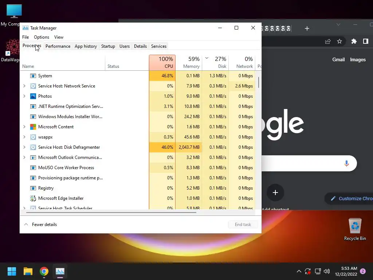This screenshot has width=373, height=280.
Task: Click the wsappx gear icon
Action: pyautogui.click(x=33, y=137)
